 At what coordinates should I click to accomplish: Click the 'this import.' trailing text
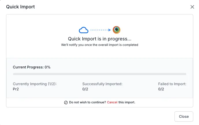pyautogui.click(x=127, y=102)
